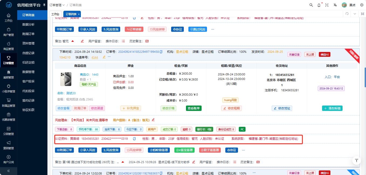Image resolution: width=366 pixels, height=175 pixels.
Task: Click the user avatar beside 黑点
Action: (344, 5)
